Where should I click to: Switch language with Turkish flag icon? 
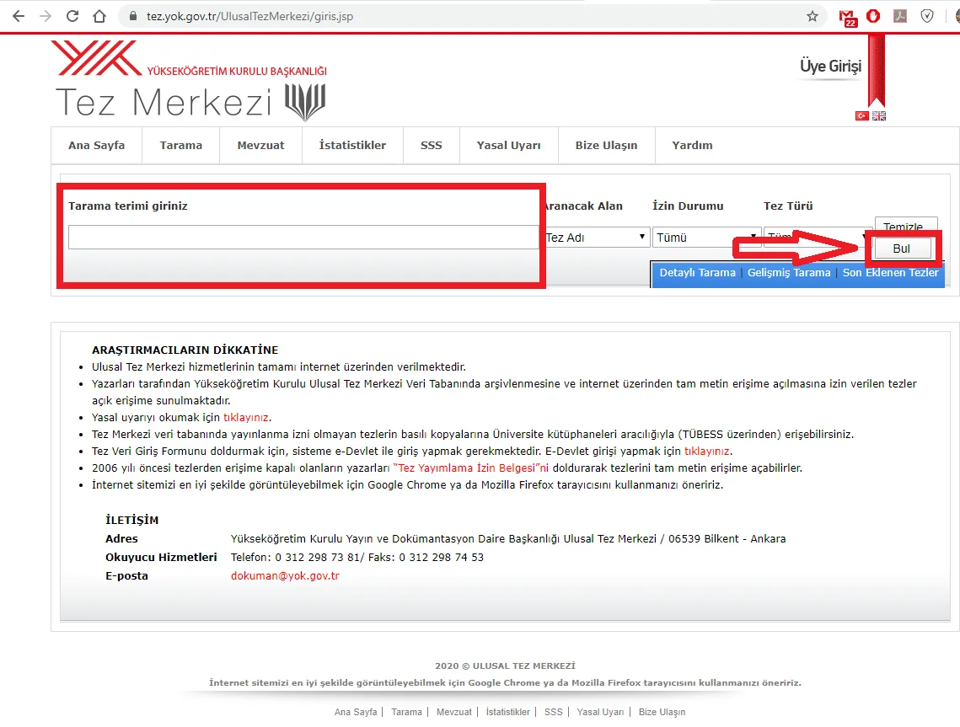(862, 115)
